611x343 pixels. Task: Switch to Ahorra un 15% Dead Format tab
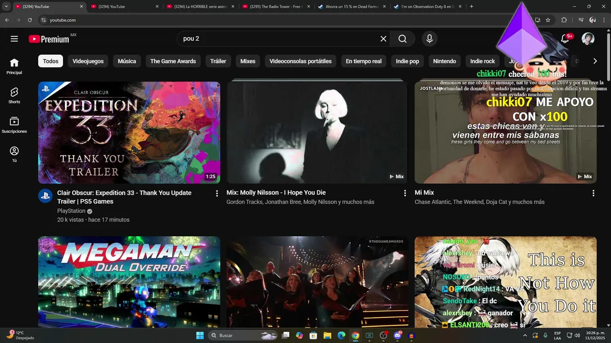pos(352,7)
